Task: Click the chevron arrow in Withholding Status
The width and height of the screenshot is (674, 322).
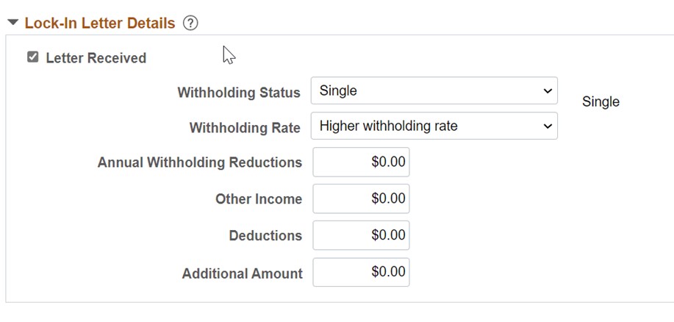Action: [x=547, y=90]
